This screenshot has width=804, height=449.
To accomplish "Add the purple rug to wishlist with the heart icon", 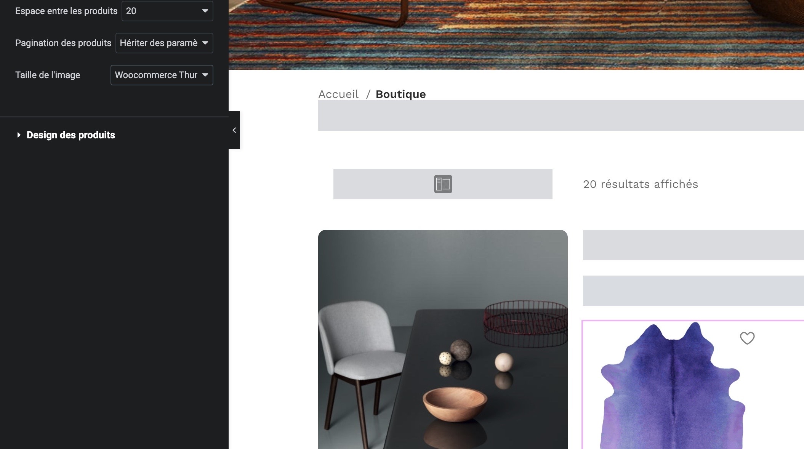I will pyautogui.click(x=747, y=338).
